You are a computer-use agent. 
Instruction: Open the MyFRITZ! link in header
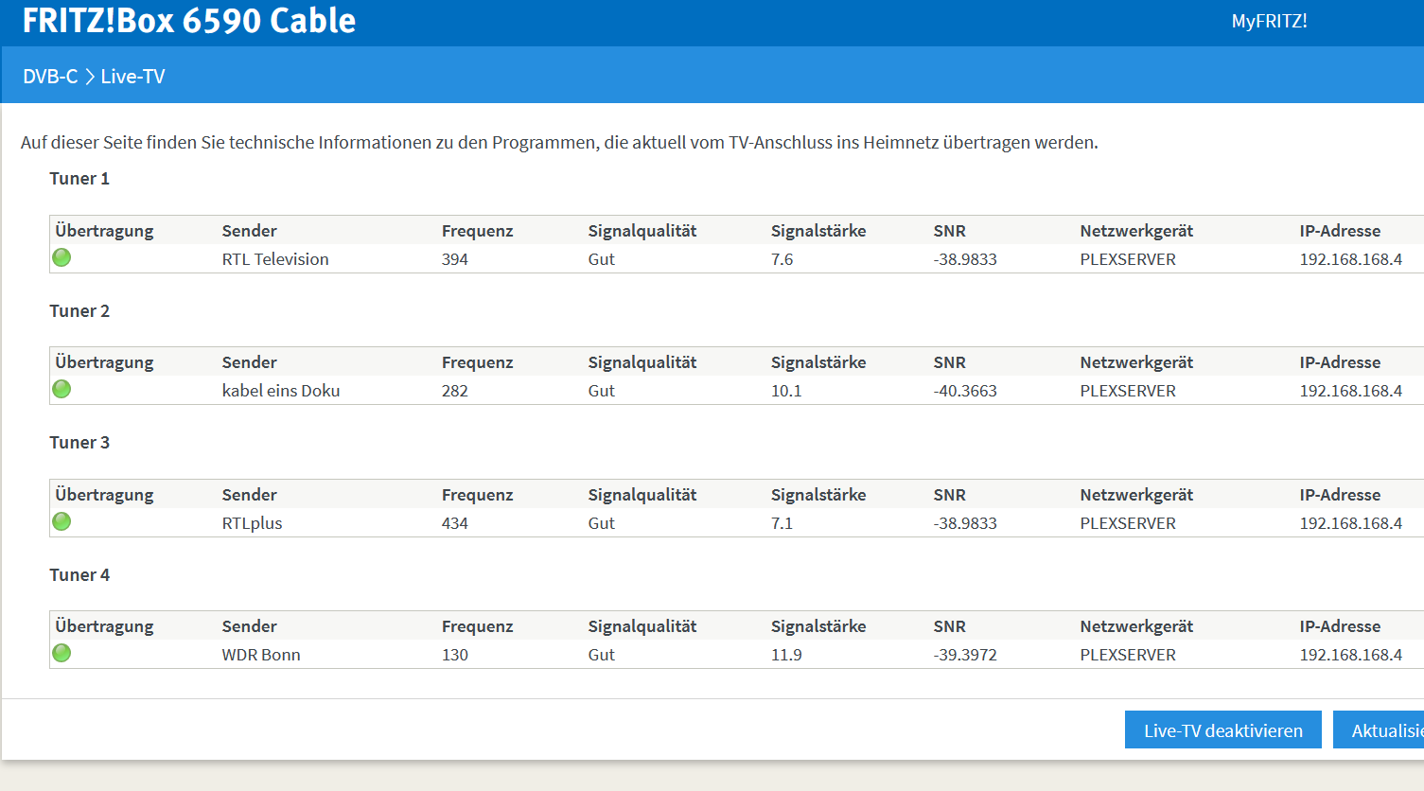[x=1269, y=21]
